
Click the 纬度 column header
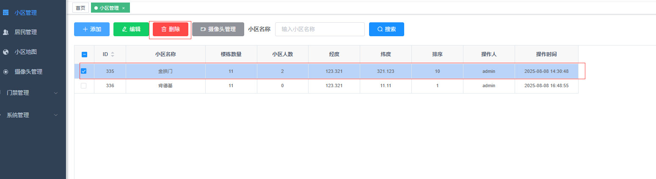coord(386,54)
